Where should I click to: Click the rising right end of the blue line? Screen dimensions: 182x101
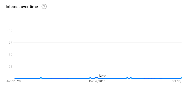tap(181, 78)
